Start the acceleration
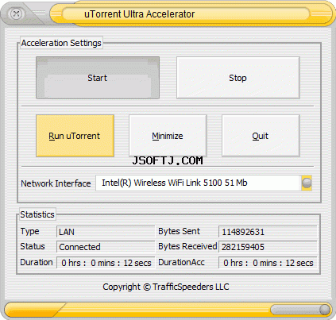The height and width of the screenshot is (320, 336). pos(98,78)
